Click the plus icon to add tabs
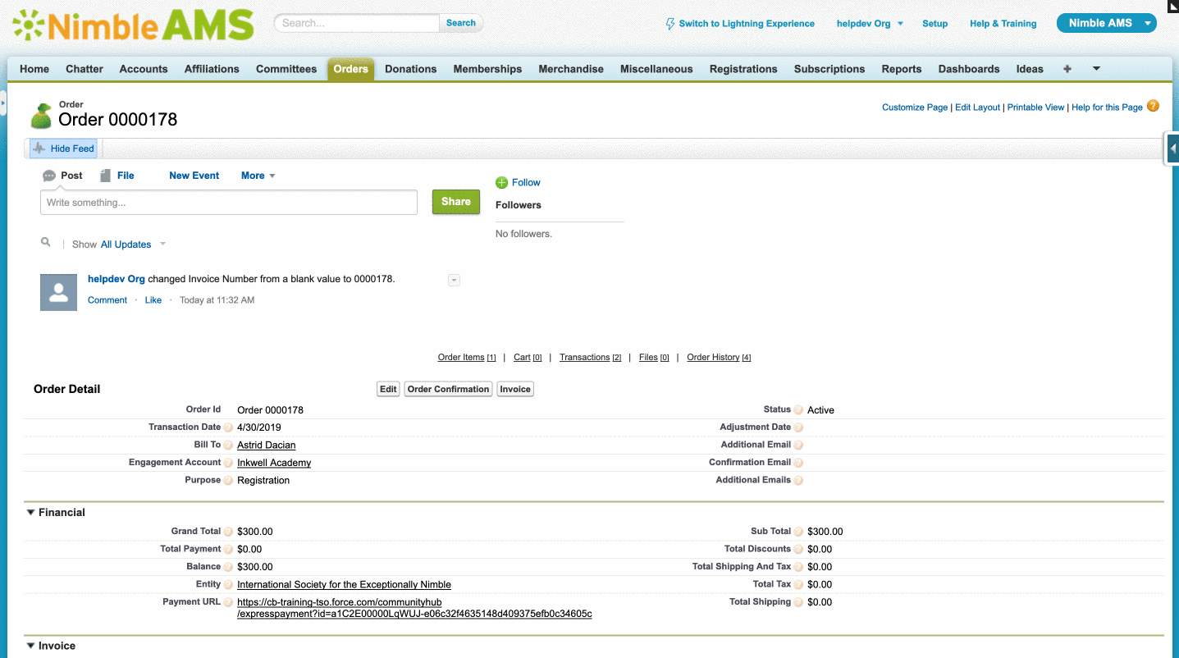 click(x=1067, y=69)
